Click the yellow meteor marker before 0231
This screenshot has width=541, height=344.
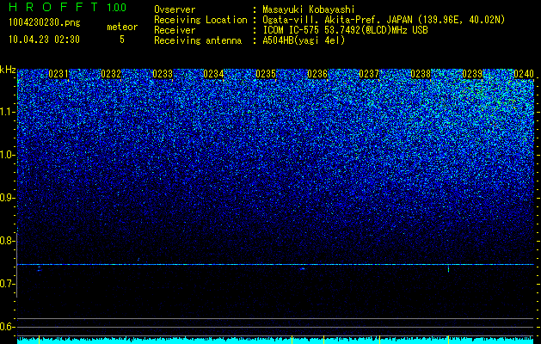pyautogui.click(x=39, y=339)
